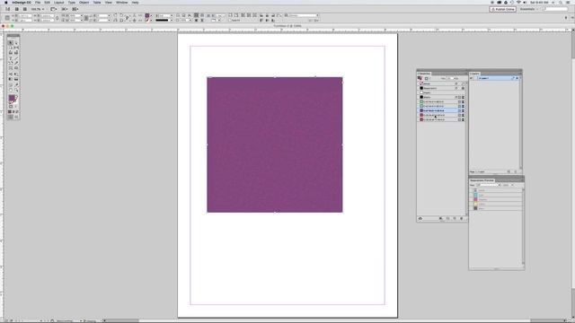Toggle Yellow plate visibility in Separations Preview
This screenshot has height=323, width=575.
tap(472, 204)
